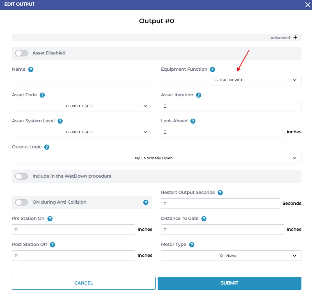Select the Motor Type dropdown
Image resolution: width=312 pixels, height=302 pixels.
231,256
